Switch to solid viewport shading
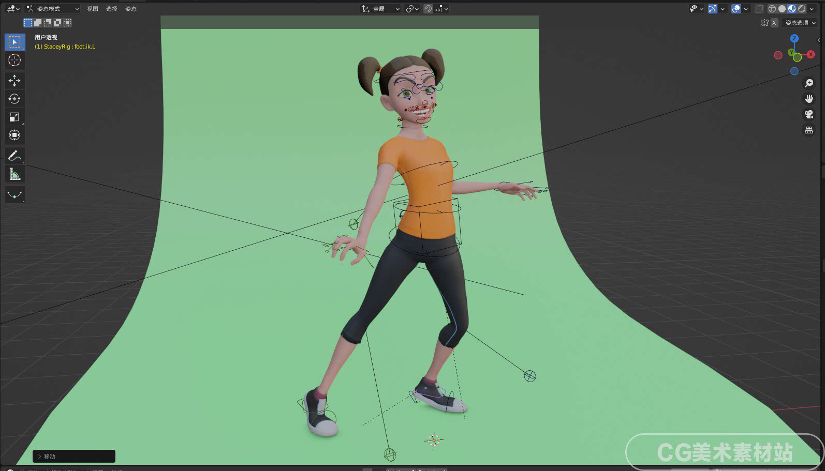The width and height of the screenshot is (825, 471). point(782,9)
